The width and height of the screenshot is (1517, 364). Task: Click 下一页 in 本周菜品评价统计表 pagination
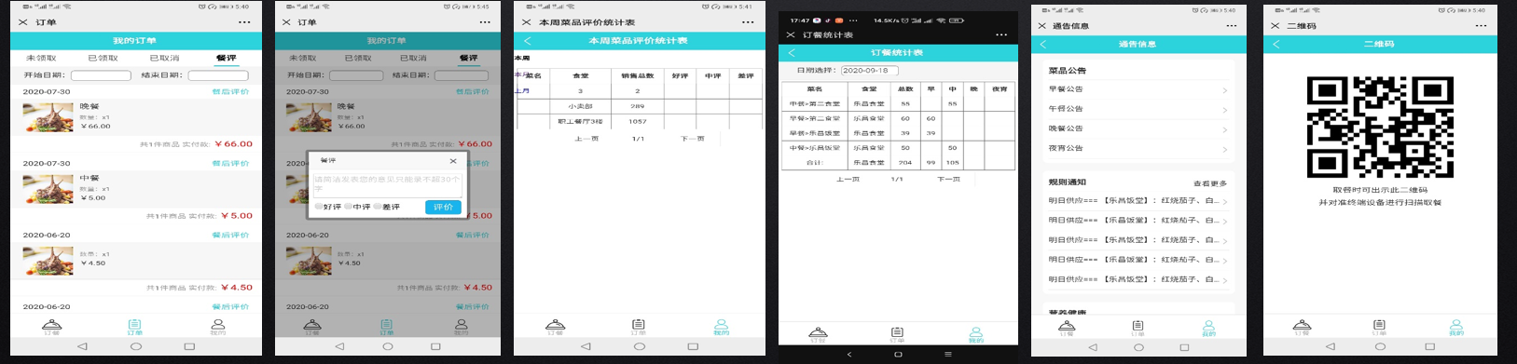tap(692, 139)
